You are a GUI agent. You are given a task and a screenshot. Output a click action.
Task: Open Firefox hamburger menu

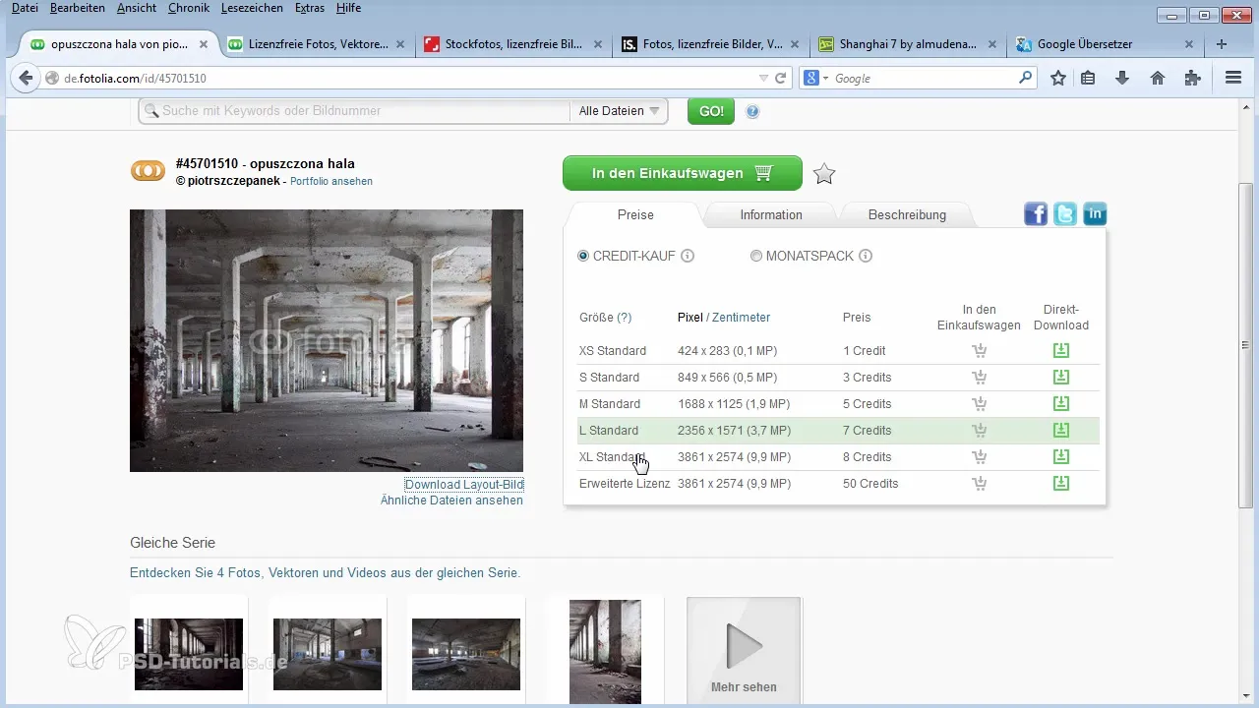1232,78
